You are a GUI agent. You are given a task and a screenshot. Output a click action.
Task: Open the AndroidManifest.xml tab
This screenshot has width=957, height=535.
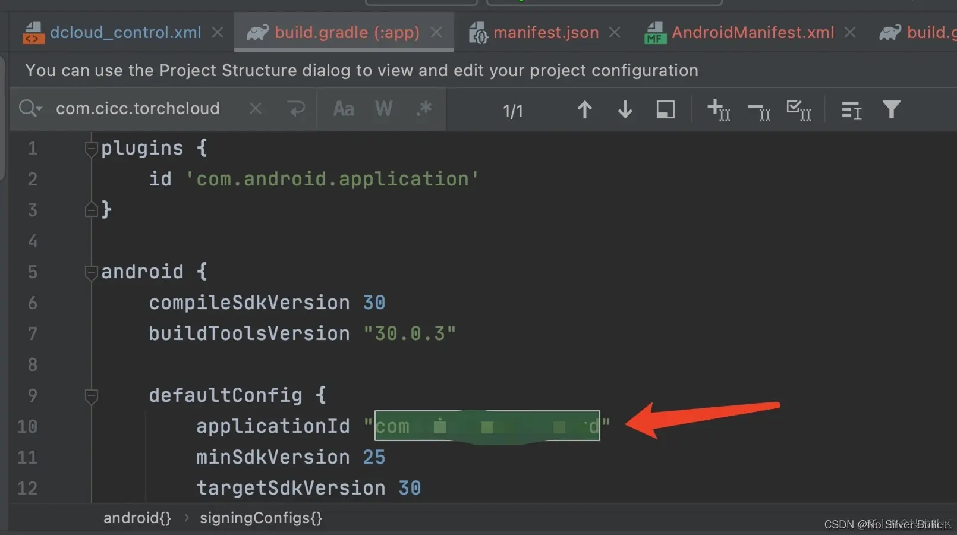pos(753,33)
